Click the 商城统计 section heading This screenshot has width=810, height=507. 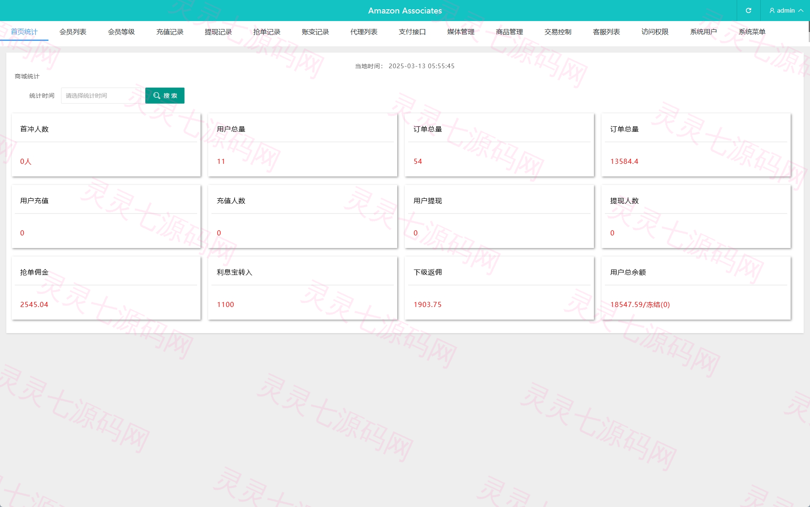click(27, 76)
